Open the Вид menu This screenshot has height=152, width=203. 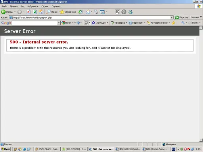click(23, 6)
